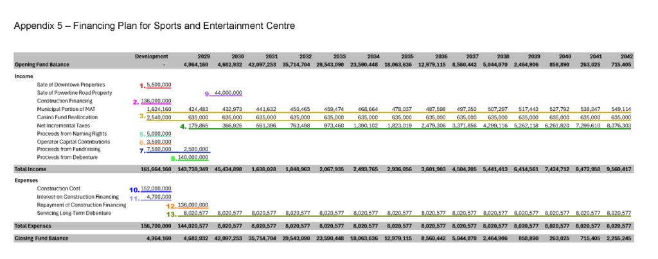Screen dimensions: 658x259
Task: Click the 144,020,577 total expenses value
Action: pos(193,226)
